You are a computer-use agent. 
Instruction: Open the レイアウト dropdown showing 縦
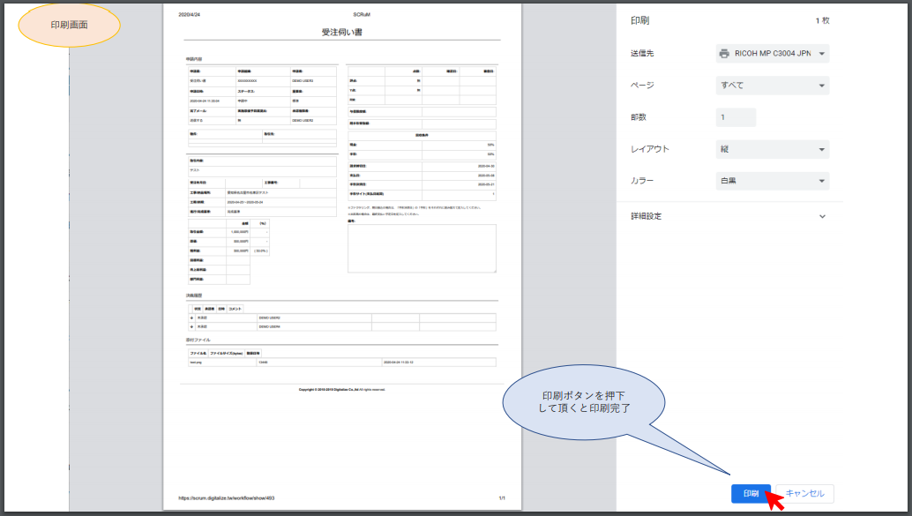point(773,149)
